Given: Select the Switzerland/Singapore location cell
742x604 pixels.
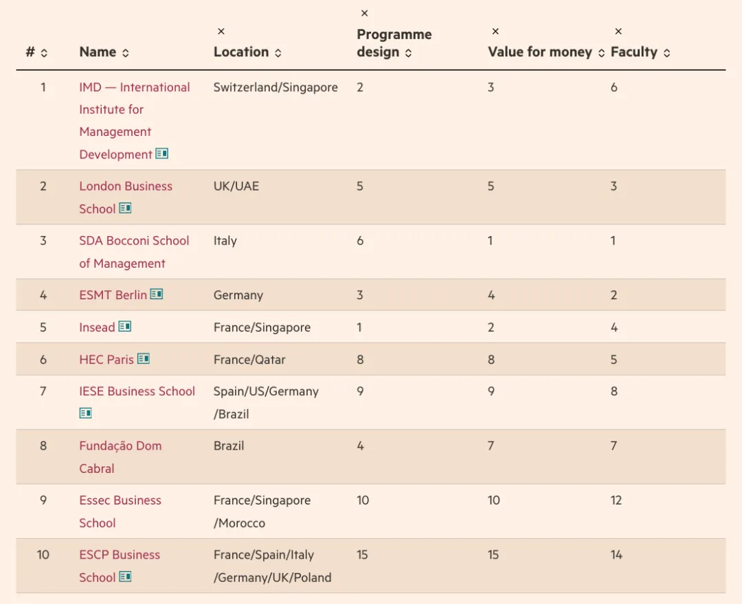Looking at the screenshot, I should 276,87.
